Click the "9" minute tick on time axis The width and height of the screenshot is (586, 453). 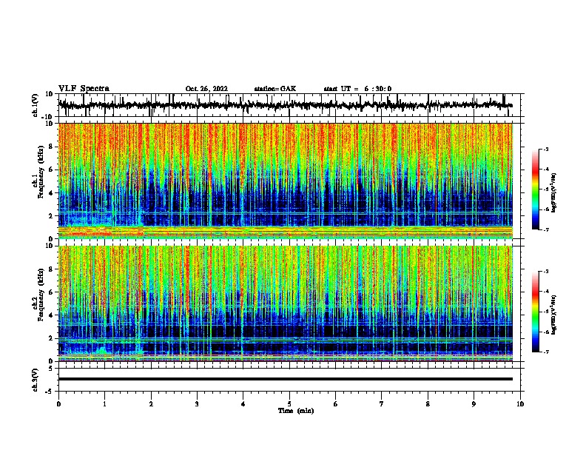[474, 404]
